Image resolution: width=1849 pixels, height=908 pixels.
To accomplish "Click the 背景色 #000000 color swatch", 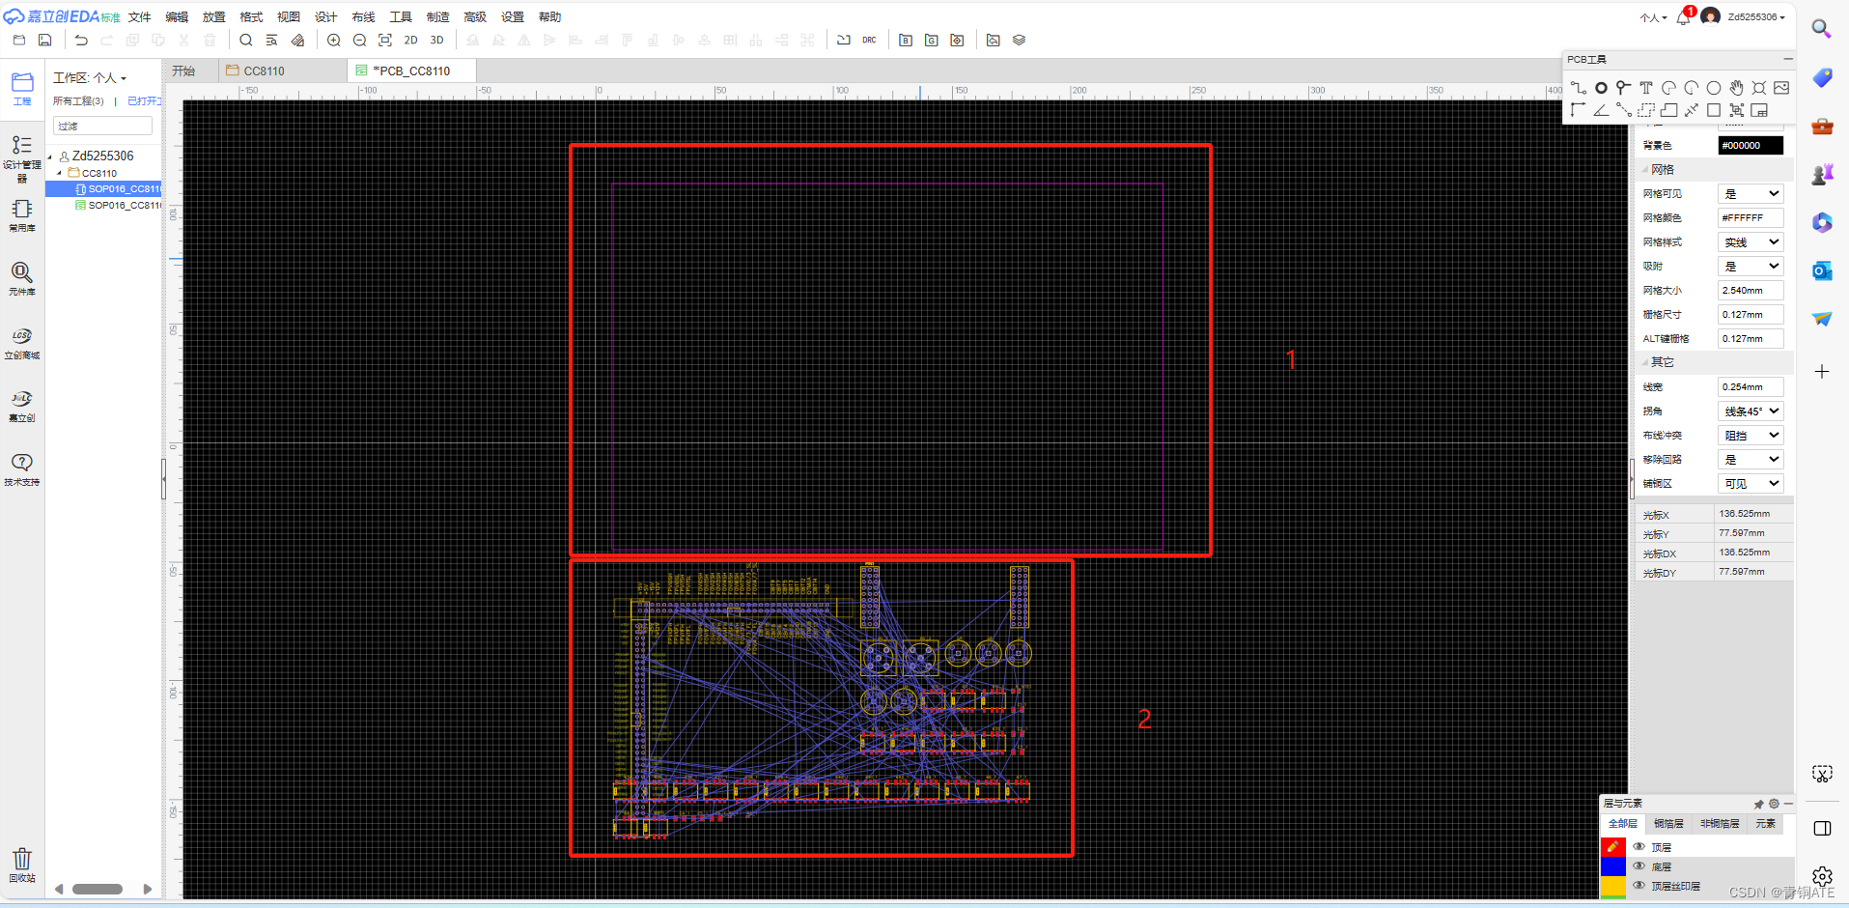I will click(1751, 146).
